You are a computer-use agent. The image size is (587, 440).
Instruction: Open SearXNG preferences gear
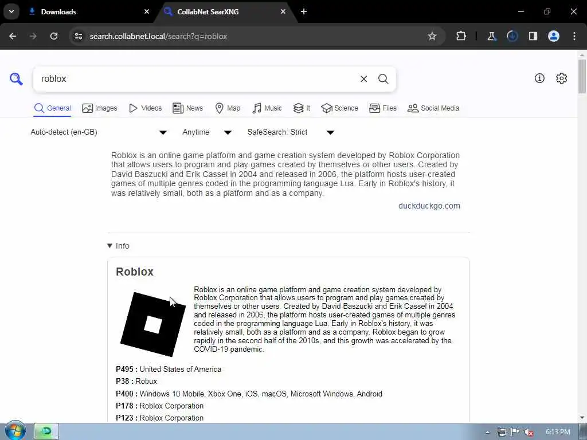pos(561,78)
